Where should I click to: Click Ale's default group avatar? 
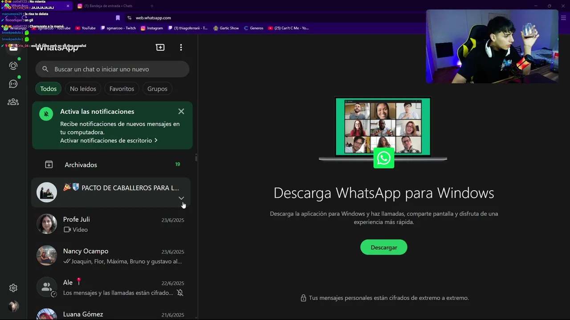47,287
